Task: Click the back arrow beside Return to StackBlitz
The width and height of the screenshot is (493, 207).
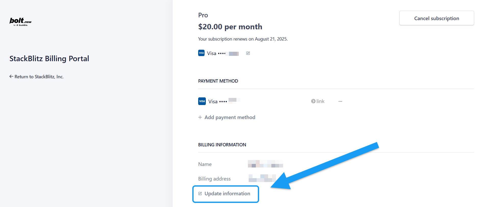Action: click(x=11, y=76)
